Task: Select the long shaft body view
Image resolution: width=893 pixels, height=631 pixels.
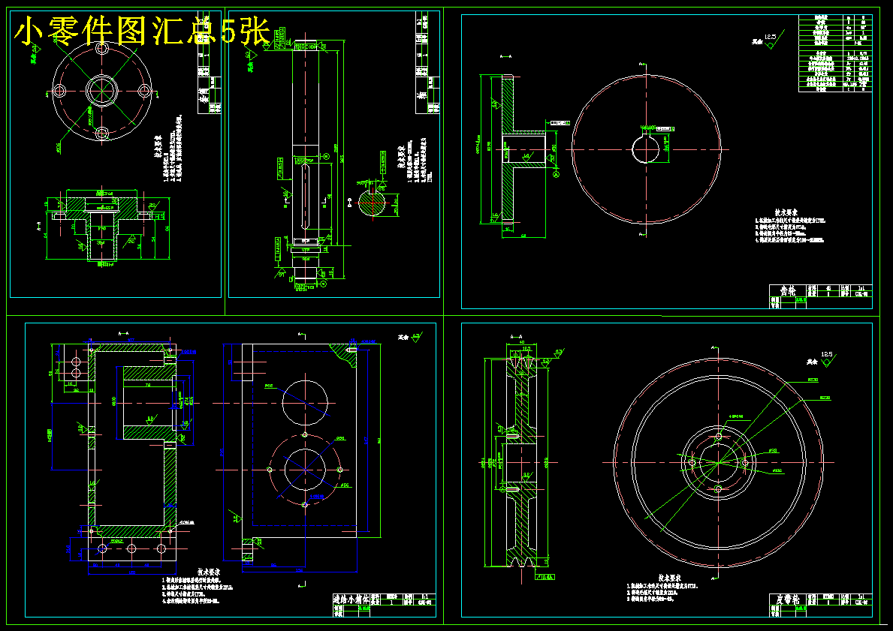Action: coord(305,159)
